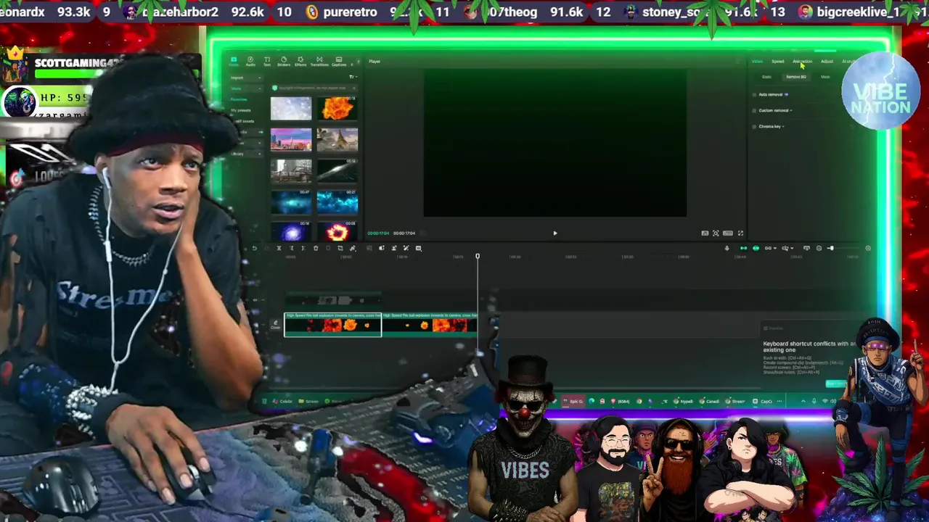Click the timeline zoom slider handle
929x522 pixels.
[831, 249]
